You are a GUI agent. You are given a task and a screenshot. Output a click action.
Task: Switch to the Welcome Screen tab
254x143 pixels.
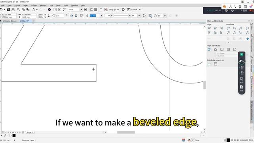[10, 21]
